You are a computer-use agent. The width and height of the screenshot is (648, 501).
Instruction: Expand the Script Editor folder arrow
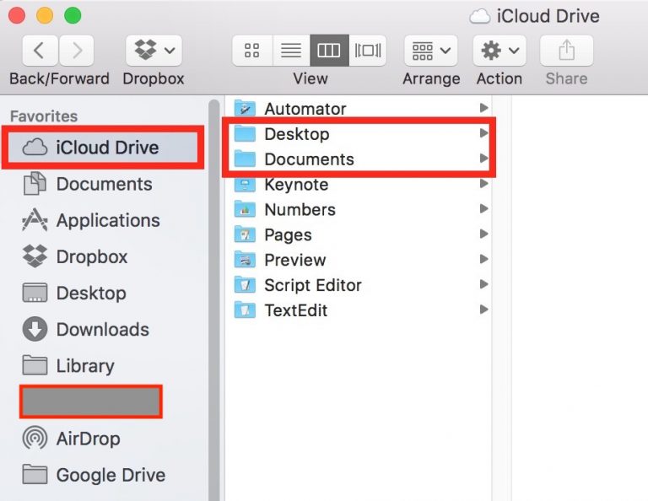[484, 284]
